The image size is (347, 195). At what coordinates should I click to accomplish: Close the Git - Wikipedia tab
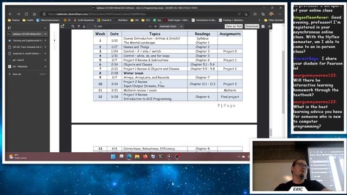tap(46, 66)
